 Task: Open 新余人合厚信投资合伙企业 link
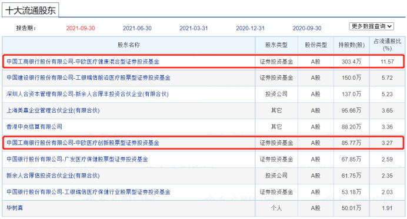coord(53,176)
